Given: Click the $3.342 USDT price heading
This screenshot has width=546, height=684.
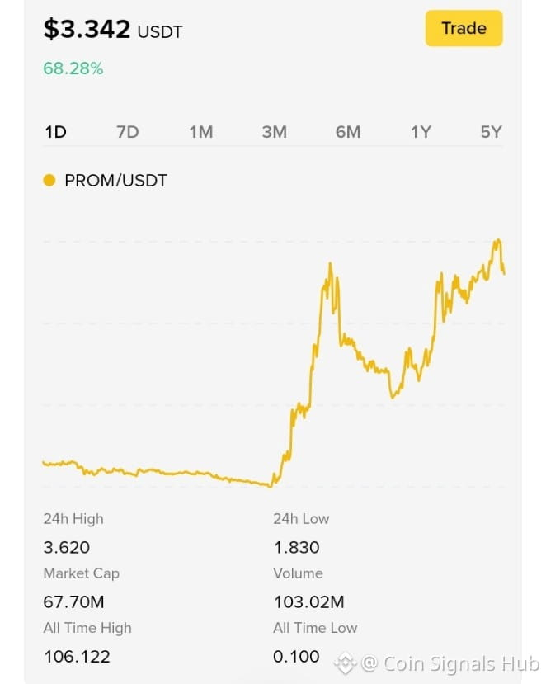Looking at the screenshot, I should (113, 30).
